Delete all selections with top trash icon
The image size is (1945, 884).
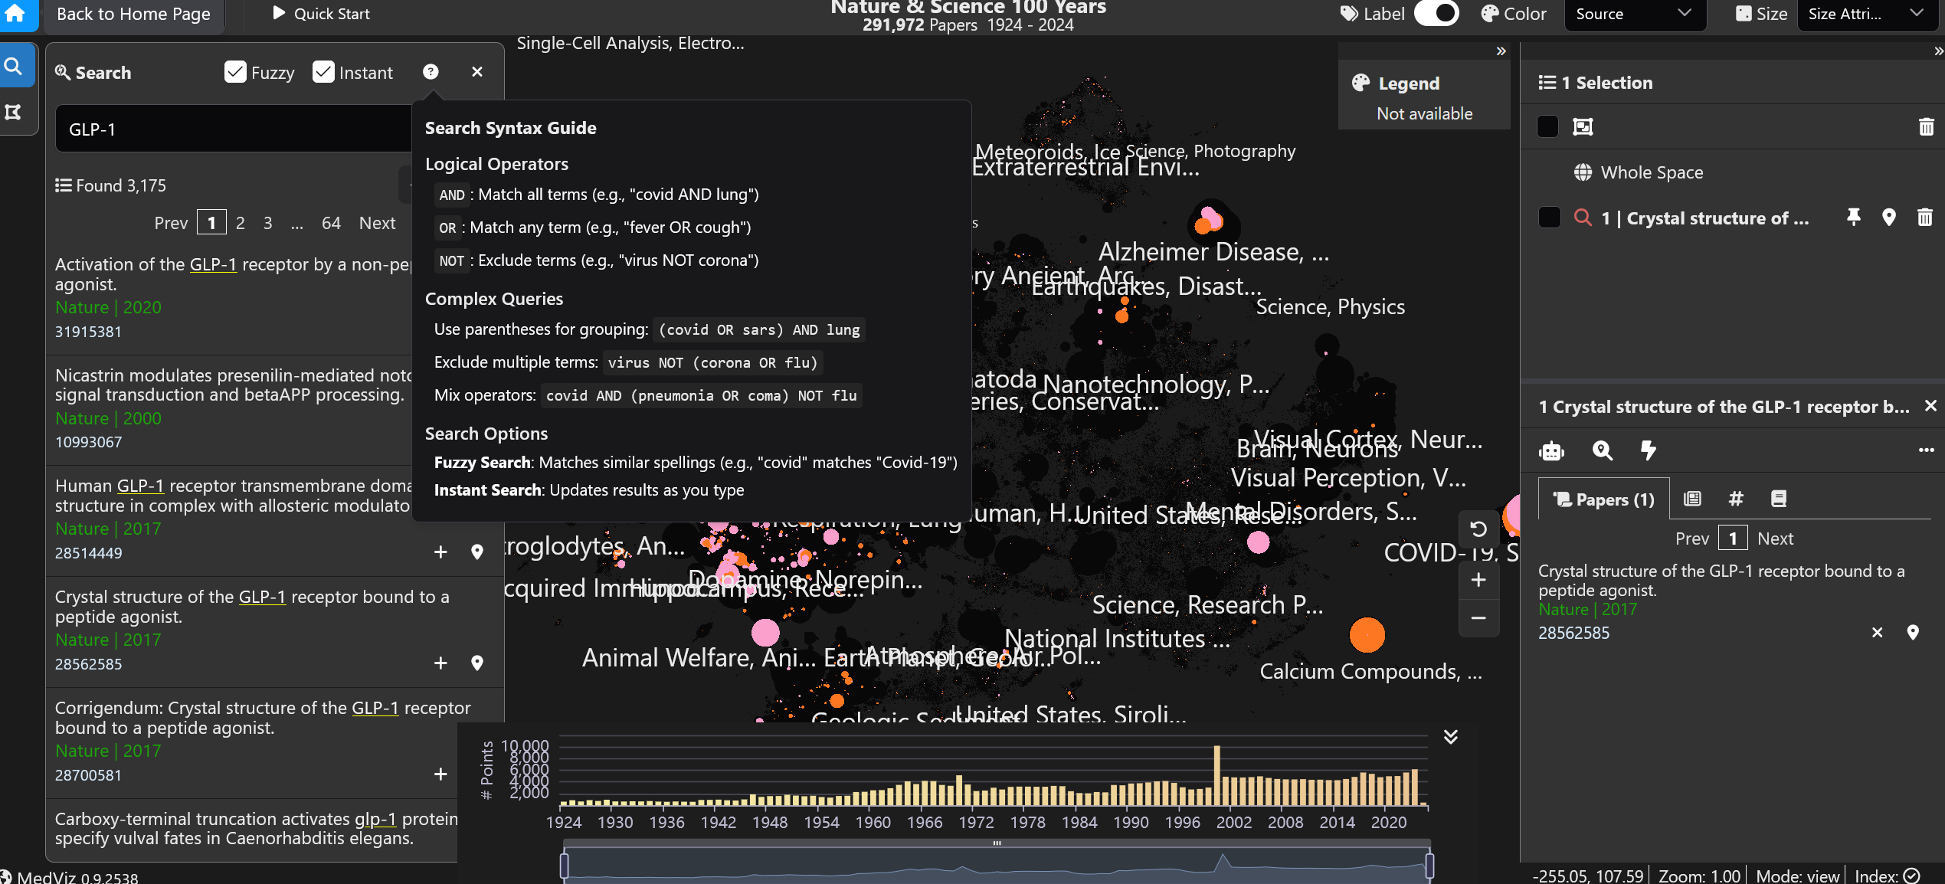(1926, 126)
